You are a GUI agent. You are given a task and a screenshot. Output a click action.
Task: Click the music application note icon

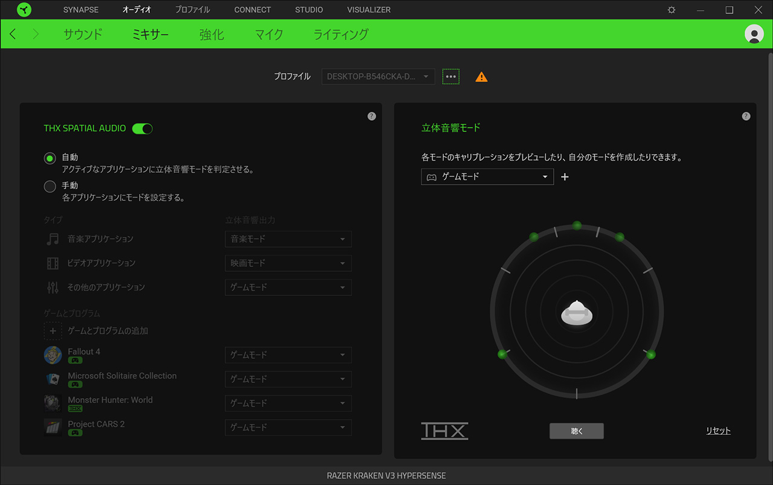pos(53,239)
